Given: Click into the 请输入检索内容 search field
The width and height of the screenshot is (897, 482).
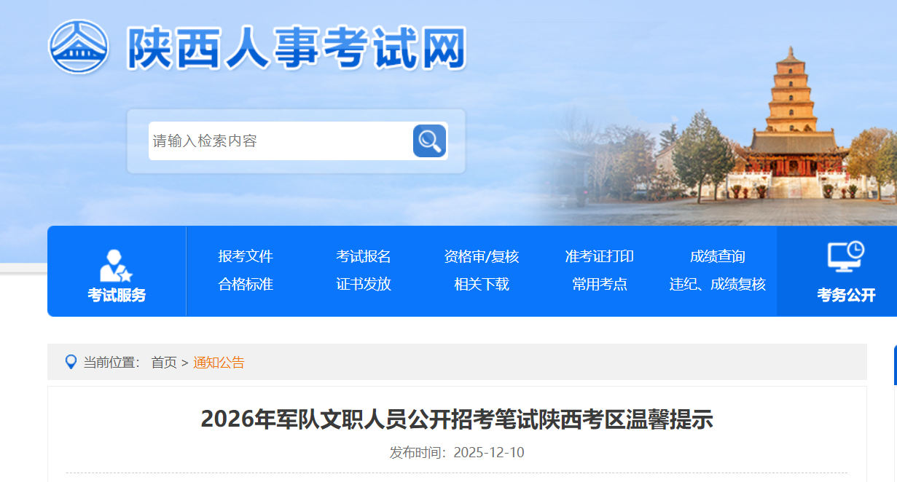Looking at the screenshot, I should 280,141.
